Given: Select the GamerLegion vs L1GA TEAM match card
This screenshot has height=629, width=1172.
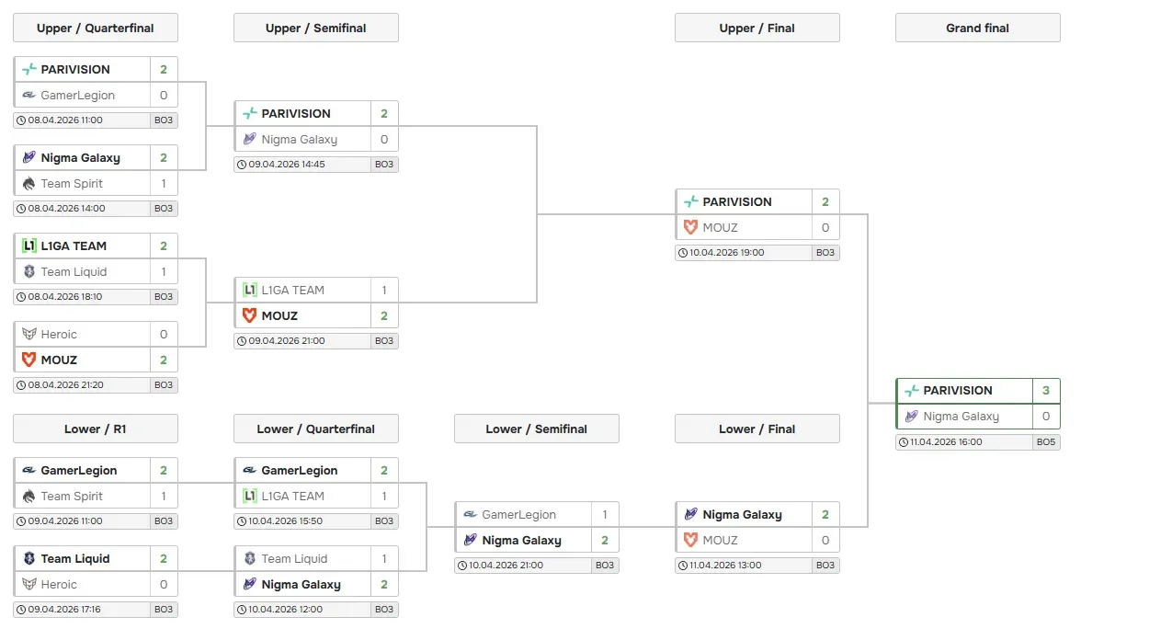Looking at the screenshot, I should (315, 483).
